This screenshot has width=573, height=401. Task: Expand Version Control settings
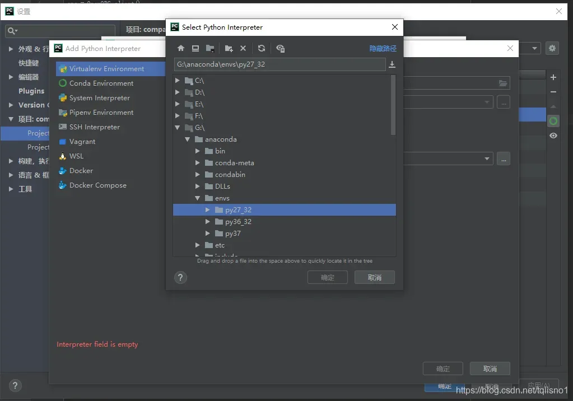coord(11,105)
